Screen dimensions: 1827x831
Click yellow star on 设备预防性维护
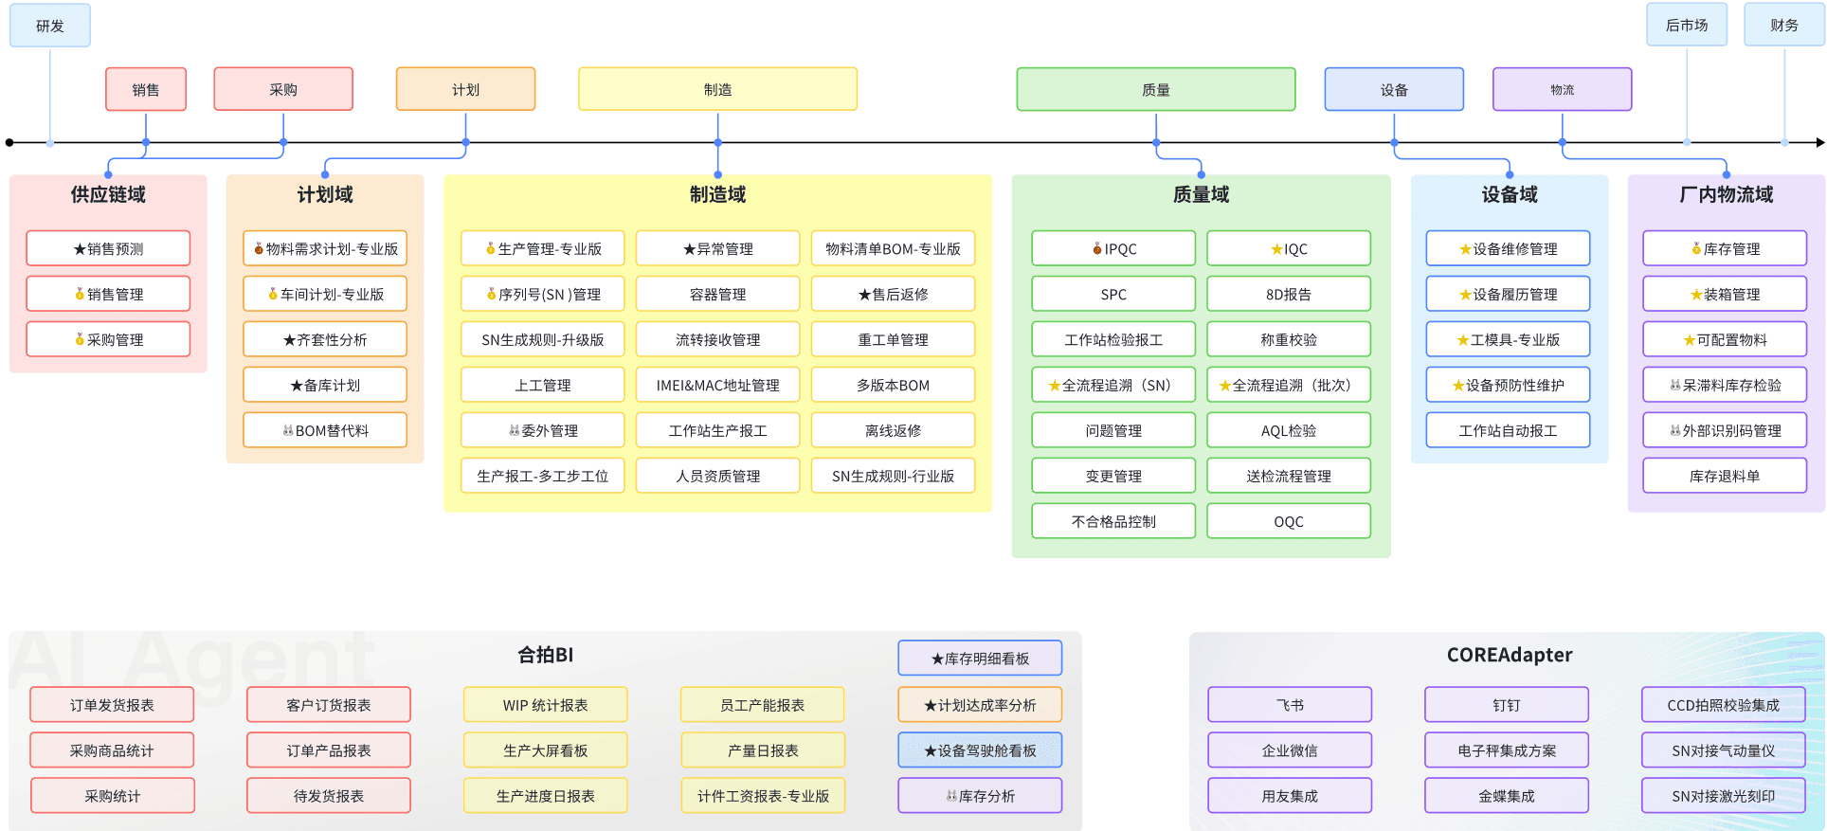click(x=1459, y=385)
